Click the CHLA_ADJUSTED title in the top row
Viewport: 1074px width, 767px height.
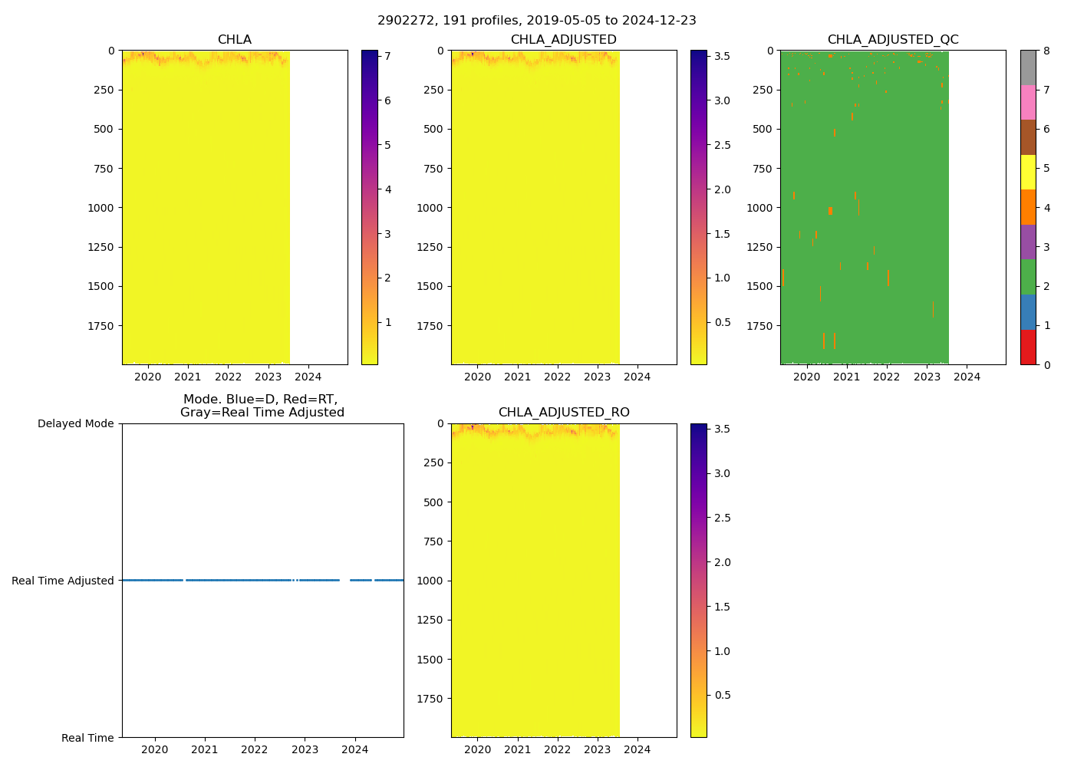563,40
